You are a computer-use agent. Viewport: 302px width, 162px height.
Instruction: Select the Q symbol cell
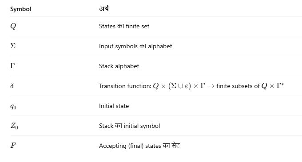(13, 26)
